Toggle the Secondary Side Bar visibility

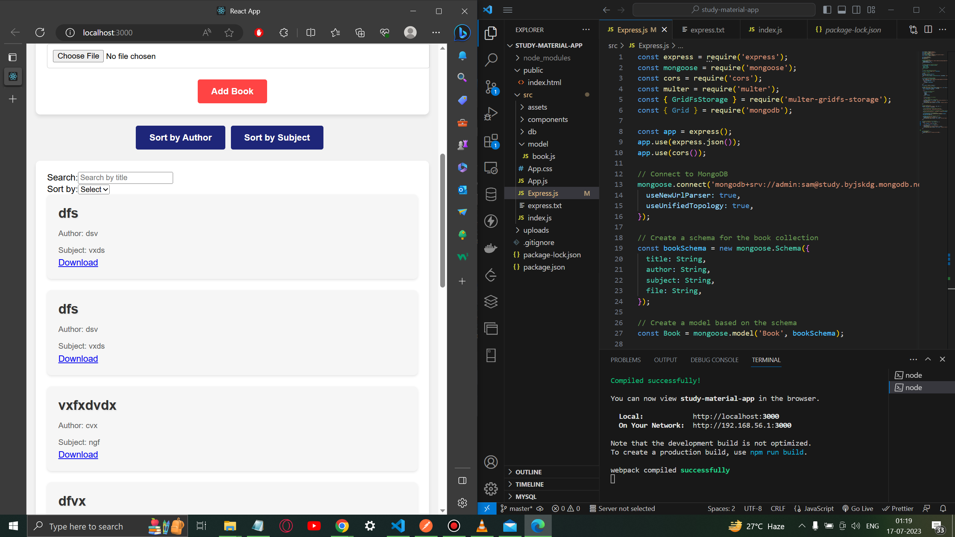[856, 10]
